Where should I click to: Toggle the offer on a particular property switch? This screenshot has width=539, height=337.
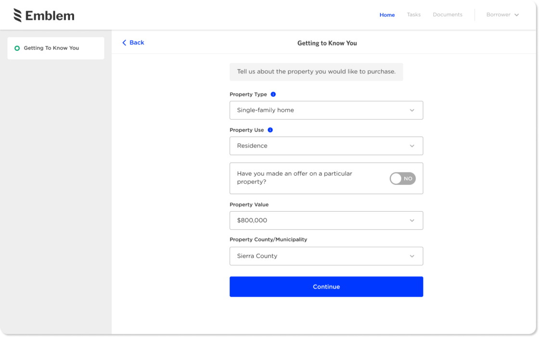pos(402,178)
